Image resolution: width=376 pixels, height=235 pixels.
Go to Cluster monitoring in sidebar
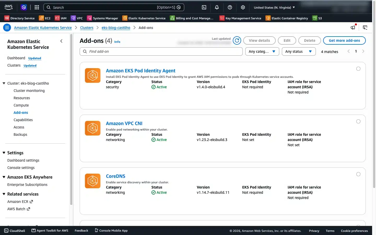point(29,91)
